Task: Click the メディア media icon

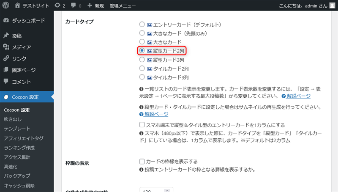Action: point(6,47)
